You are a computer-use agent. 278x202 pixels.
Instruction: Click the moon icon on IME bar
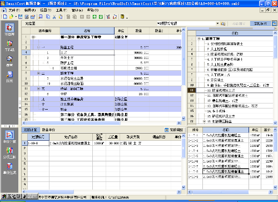[24, 196]
